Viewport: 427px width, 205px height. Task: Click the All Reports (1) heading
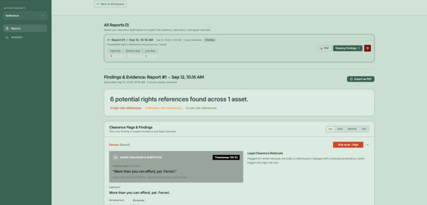116,25
